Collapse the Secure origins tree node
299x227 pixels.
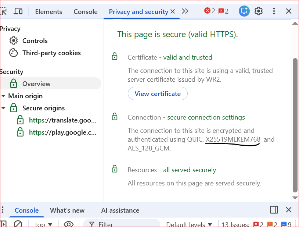[x=3, y=108]
